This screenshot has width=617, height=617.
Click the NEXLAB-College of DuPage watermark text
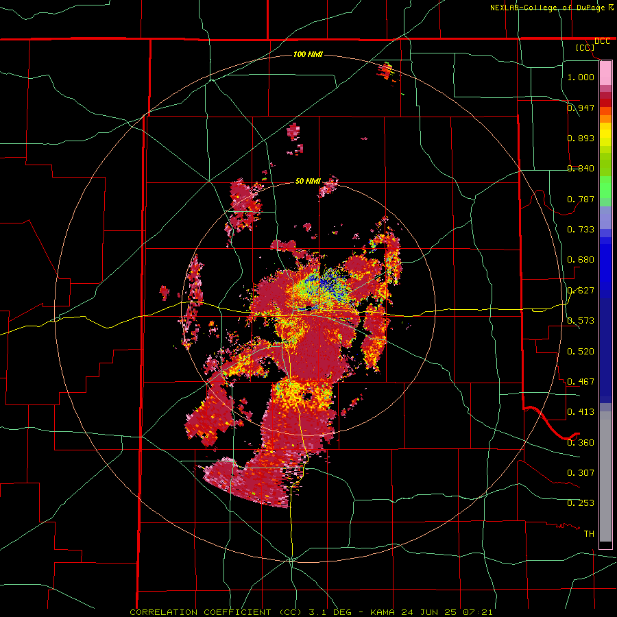click(548, 8)
